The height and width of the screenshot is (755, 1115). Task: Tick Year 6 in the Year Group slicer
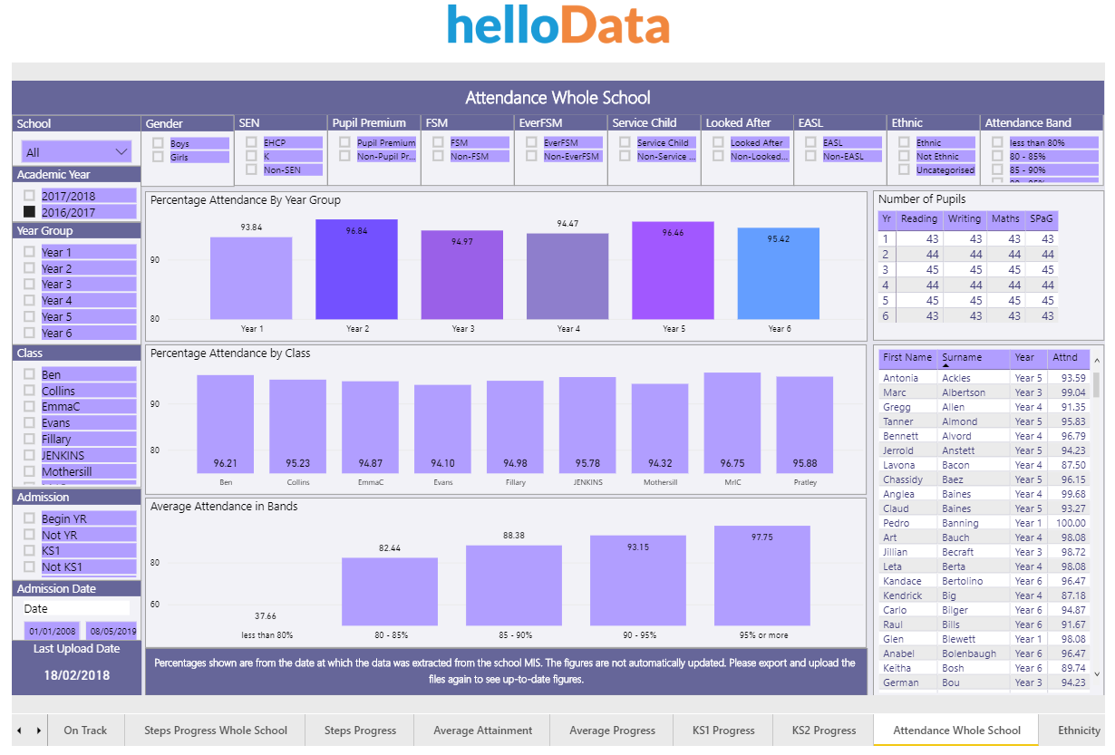(x=27, y=333)
